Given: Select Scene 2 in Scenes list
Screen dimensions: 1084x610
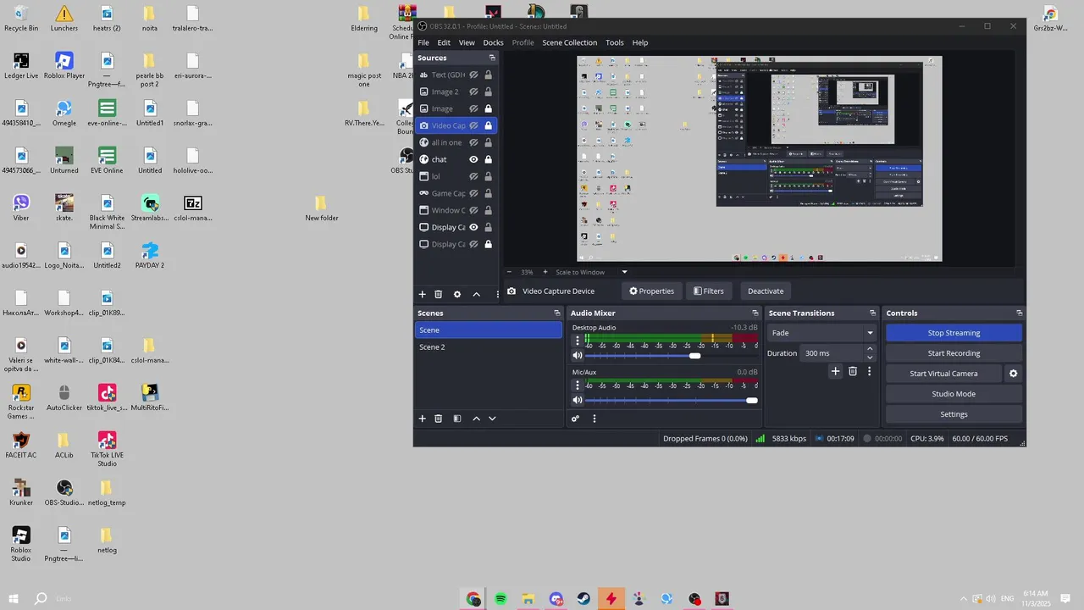Looking at the screenshot, I should click(489, 347).
